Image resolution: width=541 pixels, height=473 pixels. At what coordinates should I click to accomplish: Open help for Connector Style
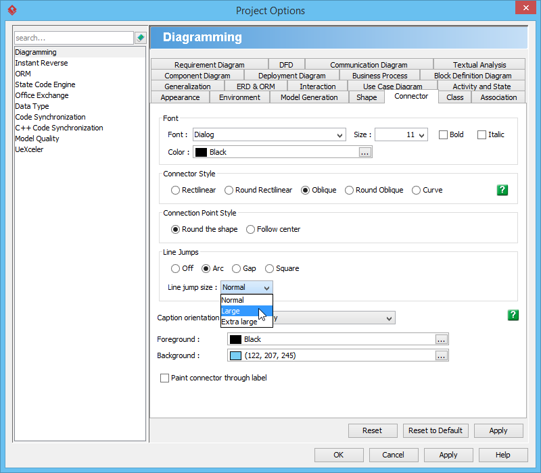[502, 190]
